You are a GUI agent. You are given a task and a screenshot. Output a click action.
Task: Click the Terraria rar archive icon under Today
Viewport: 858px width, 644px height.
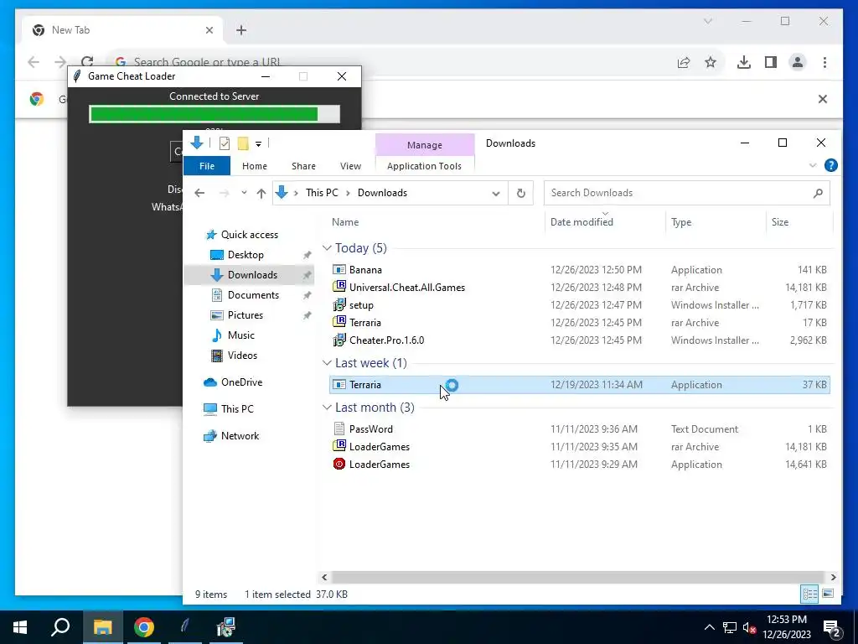[339, 322]
